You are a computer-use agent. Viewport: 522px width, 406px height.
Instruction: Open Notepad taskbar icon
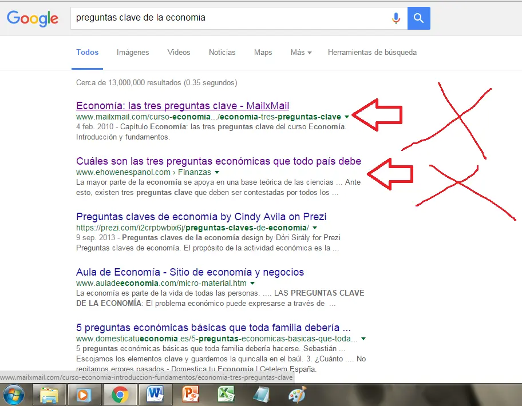pyautogui.click(x=262, y=395)
